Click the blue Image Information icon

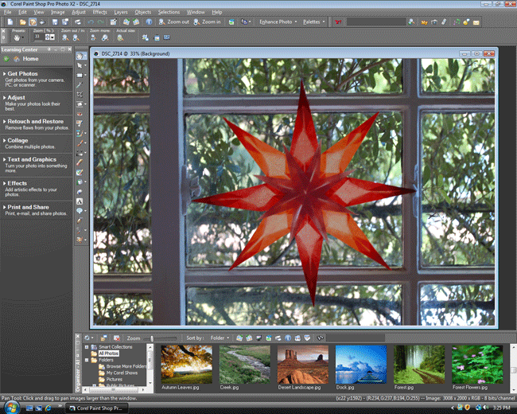pos(149,22)
